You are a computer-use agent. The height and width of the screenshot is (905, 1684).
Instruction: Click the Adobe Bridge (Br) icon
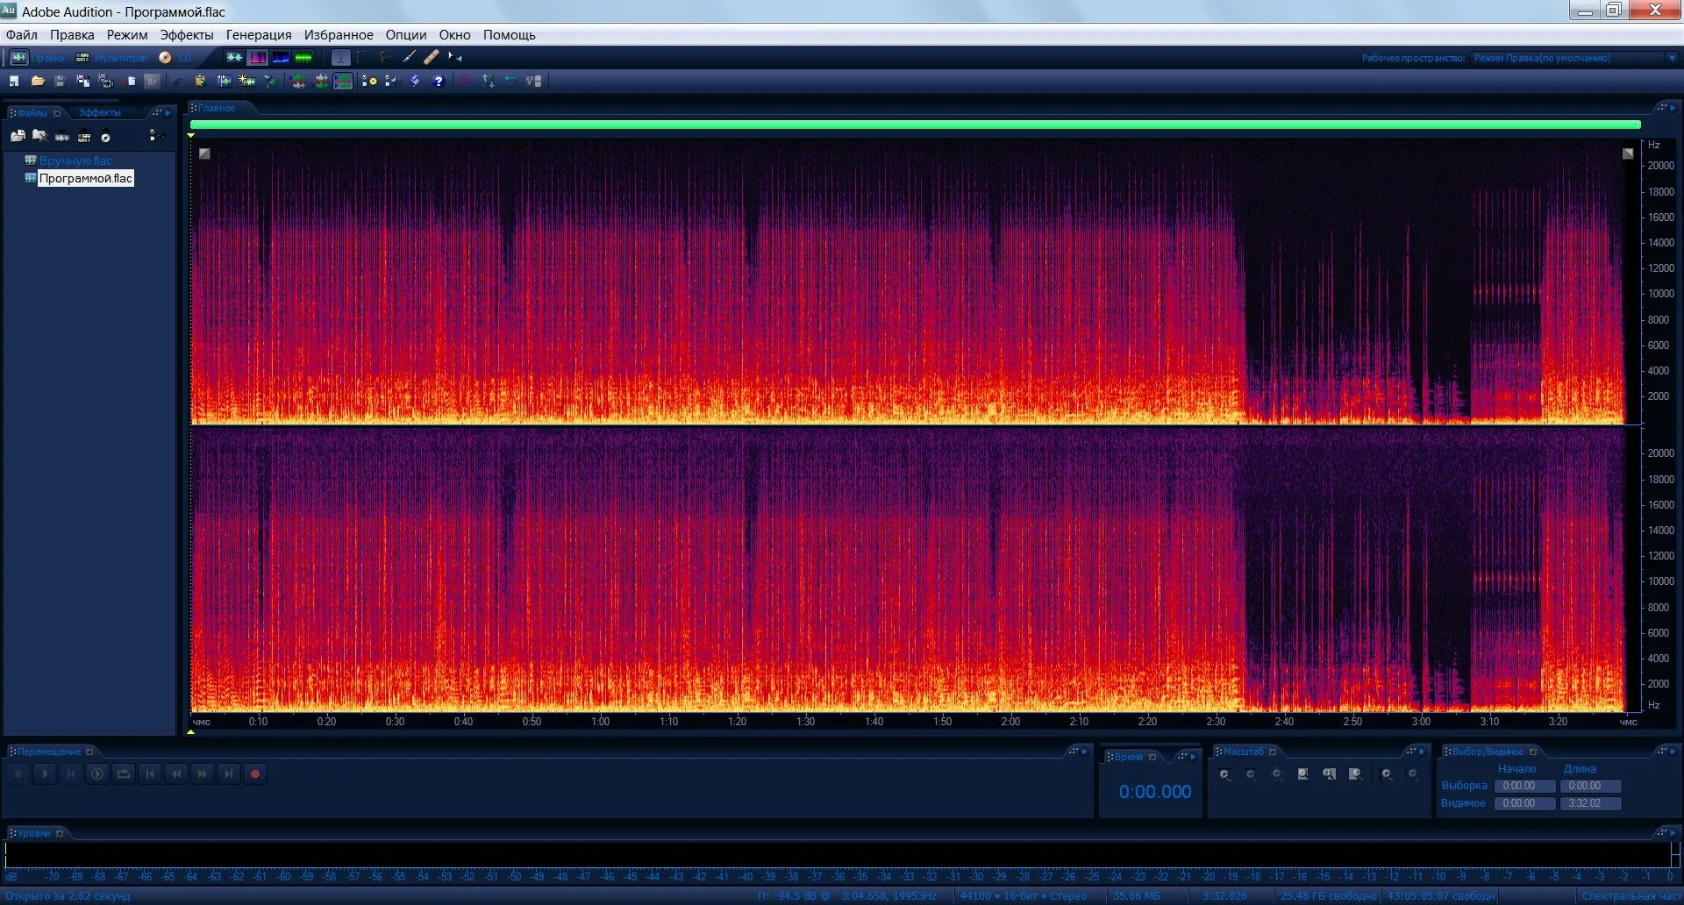153,82
